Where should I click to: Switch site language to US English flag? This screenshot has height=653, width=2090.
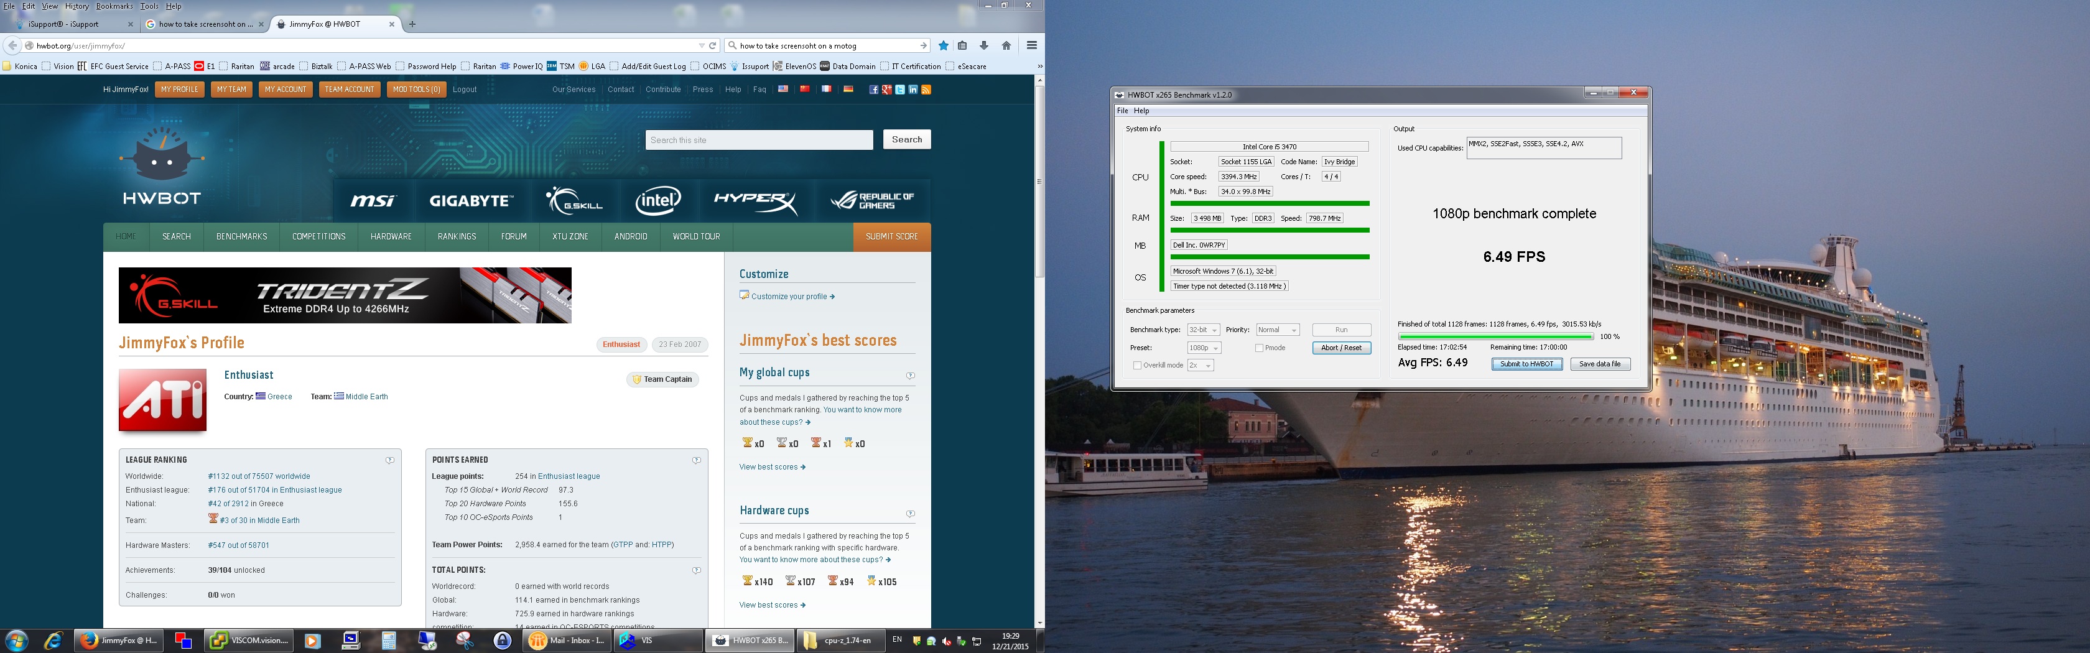point(783,88)
